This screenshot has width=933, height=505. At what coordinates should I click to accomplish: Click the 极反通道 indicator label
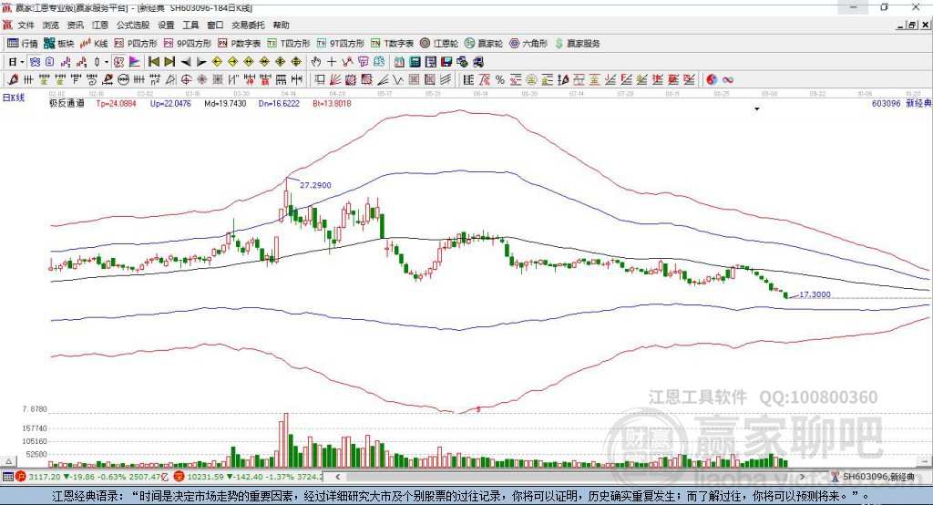click(x=67, y=103)
